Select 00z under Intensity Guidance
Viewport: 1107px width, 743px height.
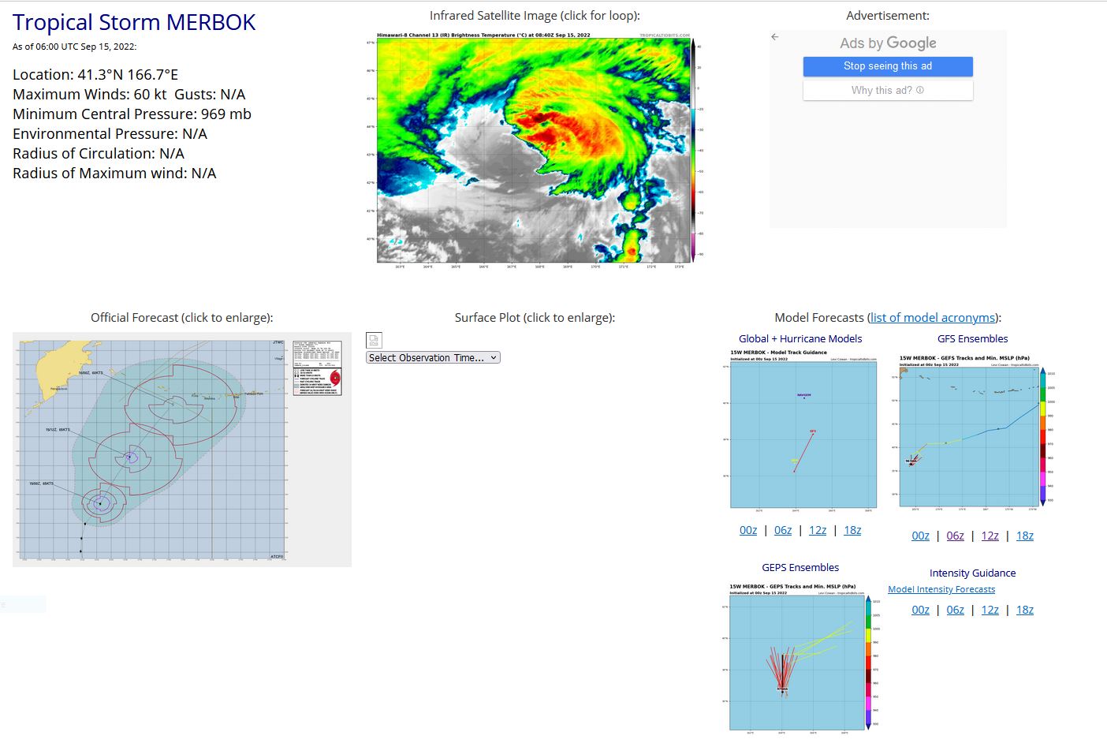coord(920,610)
